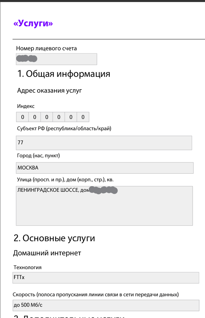Screen dimensions: 205x318
Task: Select the second Индекс digit box
Action: tap(35, 117)
